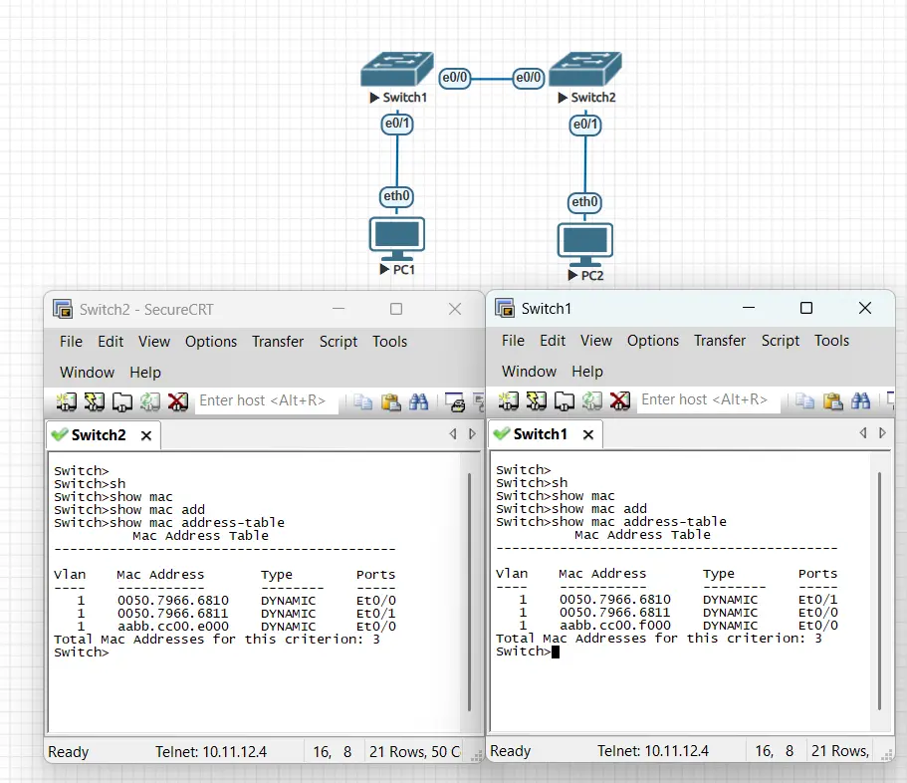Click Disconnect red X icon in Switch1 toolbar
The width and height of the screenshot is (907, 783).
pos(619,400)
